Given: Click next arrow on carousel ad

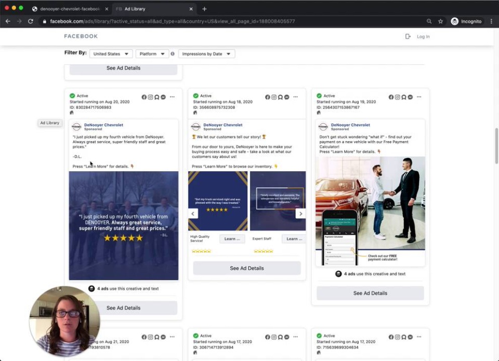Looking at the screenshot, I should click(300, 213).
